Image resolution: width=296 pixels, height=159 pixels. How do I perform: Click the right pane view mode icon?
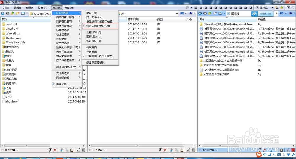coord(220,13)
